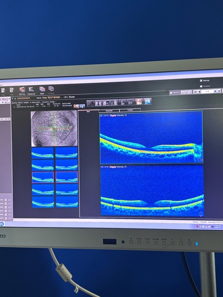223x297 pixels.
Task: Select first-row right B-scan thumbnail
Action: click(x=66, y=152)
